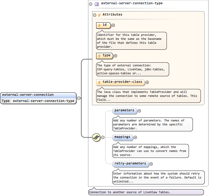Click the @ icon on table-provider-class attribute
Image resolution: width=209 pixels, height=196 pixels.
pyautogui.click(x=99, y=82)
